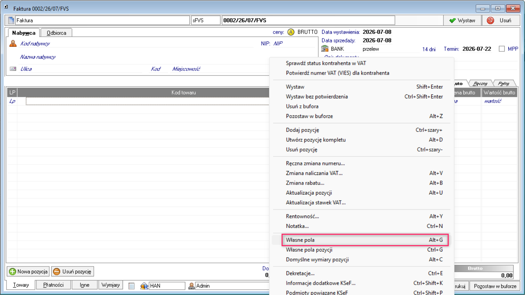The image size is (525, 295).
Task: Click the invoice number field 0002/26/07/FVS
Action: [308, 20]
